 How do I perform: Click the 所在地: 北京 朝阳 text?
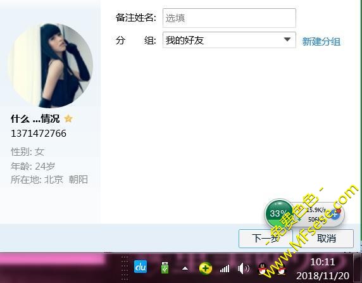tap(49, 180)
